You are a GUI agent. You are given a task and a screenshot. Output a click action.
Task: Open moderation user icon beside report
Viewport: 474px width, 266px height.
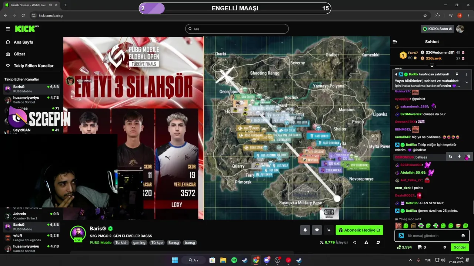pos(378,242)
